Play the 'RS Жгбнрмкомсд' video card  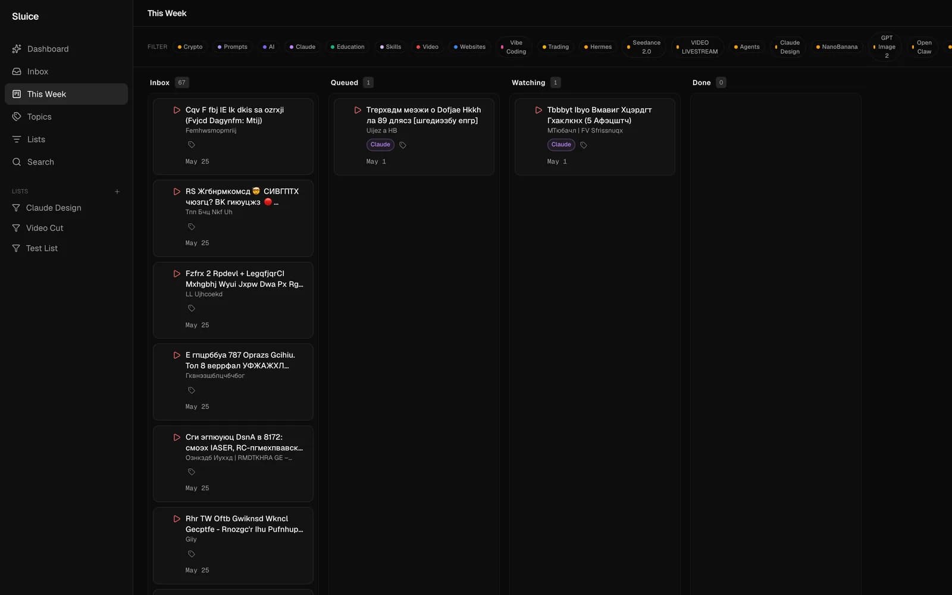coord(177,192)
